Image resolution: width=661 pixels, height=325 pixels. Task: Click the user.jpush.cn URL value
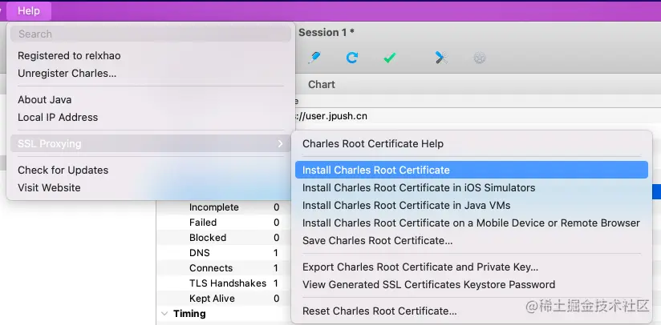(x=331, y=116)
